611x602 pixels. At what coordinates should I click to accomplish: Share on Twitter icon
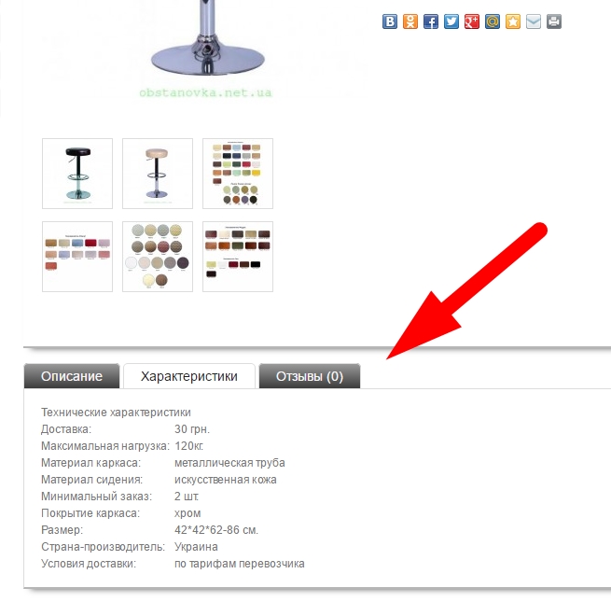click(x=451, y=21)
